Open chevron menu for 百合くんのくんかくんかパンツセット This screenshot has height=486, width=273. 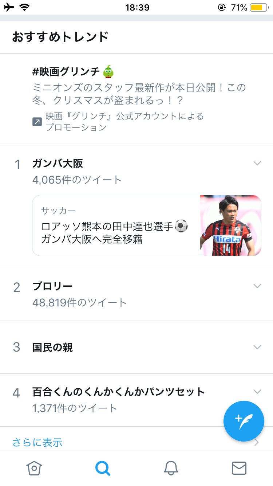coord(257,392)
